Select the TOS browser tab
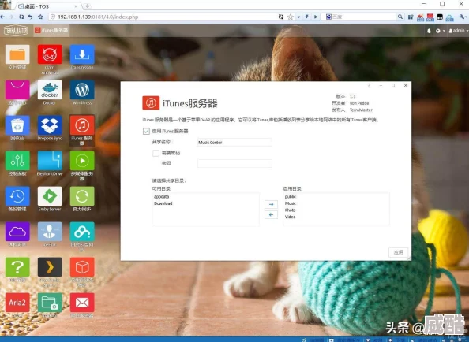This screenshot has width=469, height=342. click(48, 6)
